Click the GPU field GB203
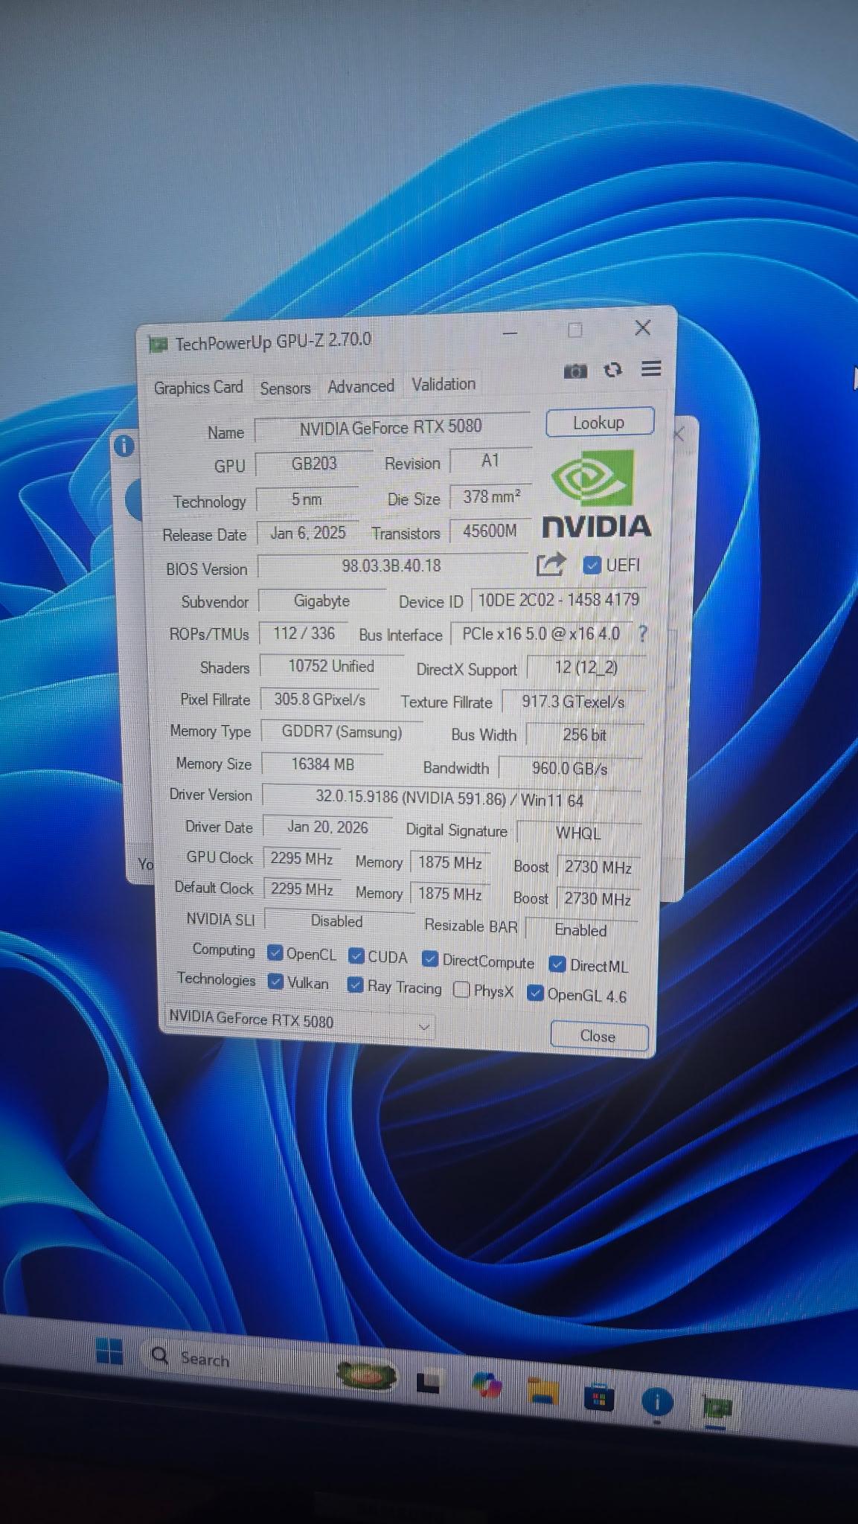This screenshot has width=858, height=1524. coord(314,464)
